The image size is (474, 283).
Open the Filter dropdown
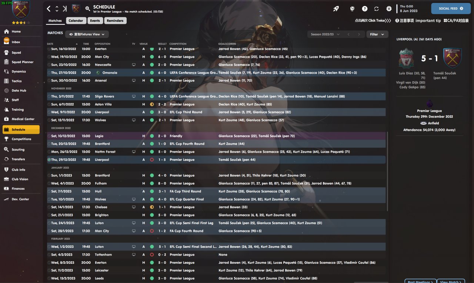tap(377, 34)
